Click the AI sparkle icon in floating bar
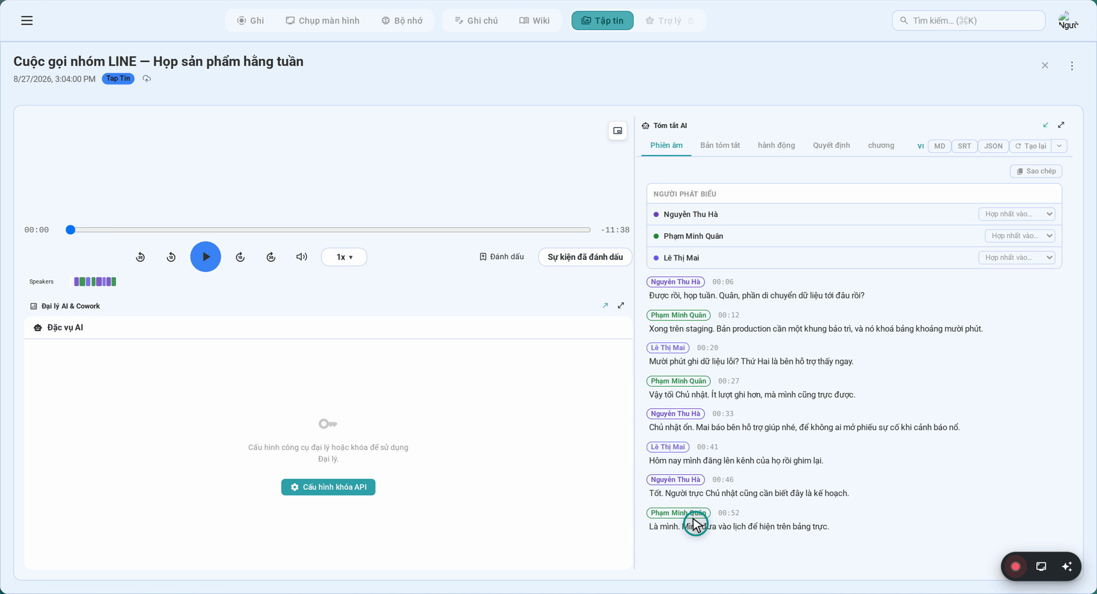This screenshot has height=594, width=1097. pos(1067,566)
